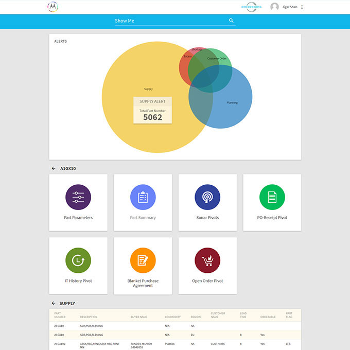Open the orange Blanket Purchase Agreement icon
350x350 pixels.
coord(143,260)
